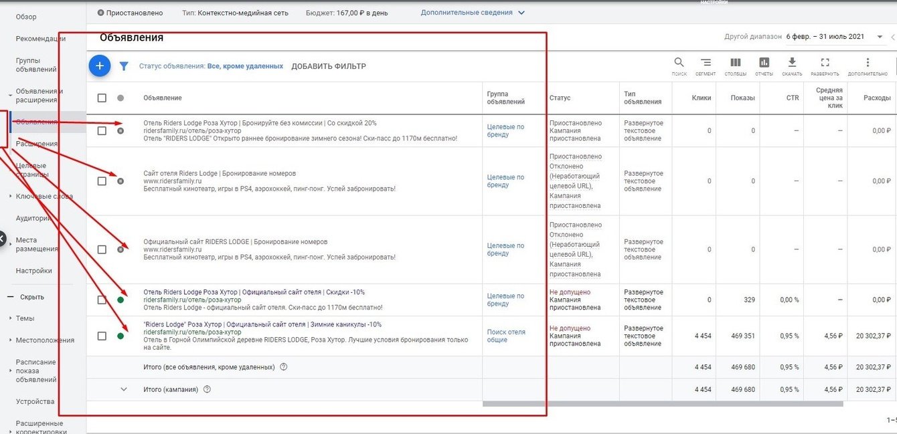Image resolution: width=897 pixels, height=434 pixels.
Task: Collapse 'Объявления и расширения' sidebar section
Action: click(9, 96)
